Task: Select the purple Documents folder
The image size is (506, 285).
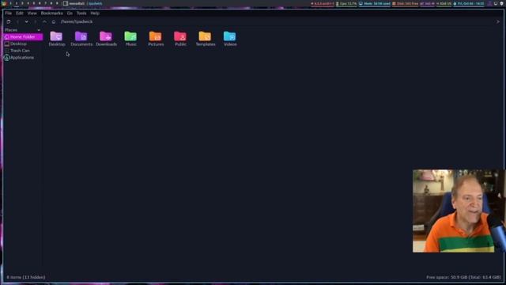Action: point(81,39)
